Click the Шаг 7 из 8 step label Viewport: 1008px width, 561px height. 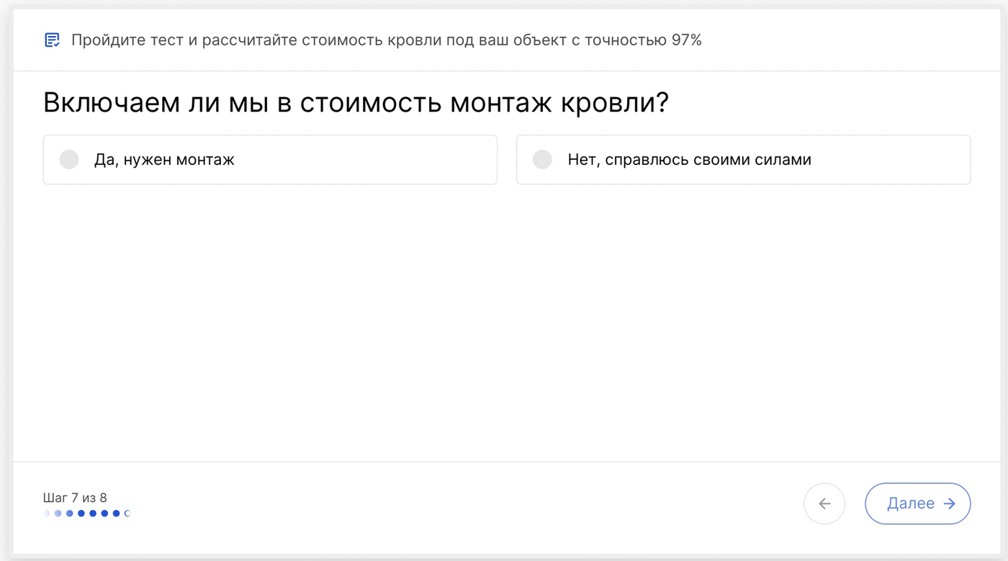coord(75,498)
